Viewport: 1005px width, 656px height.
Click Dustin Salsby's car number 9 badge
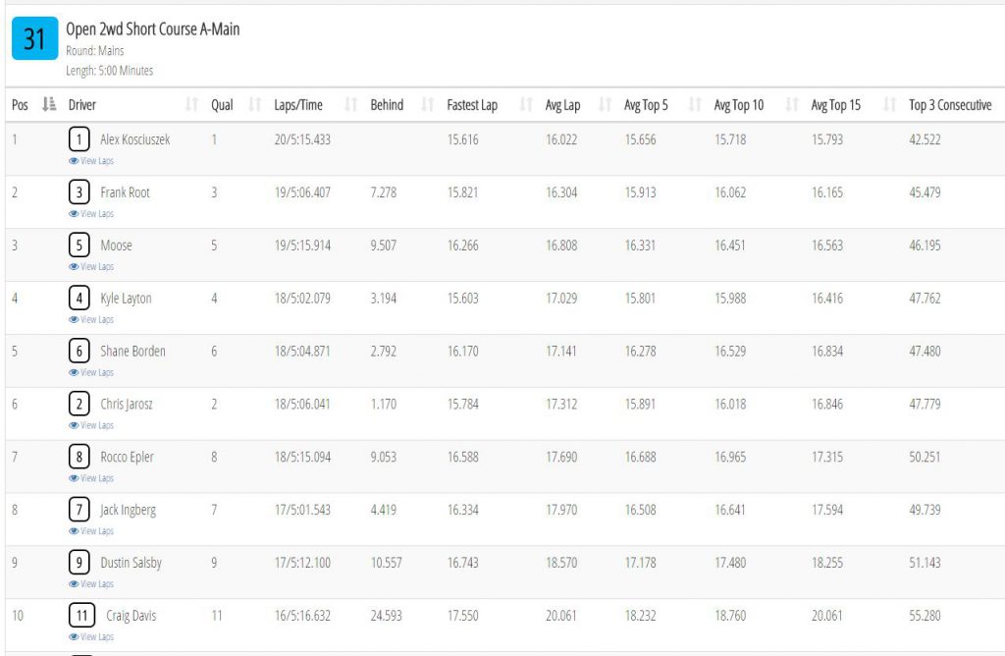tap(79, 563)
